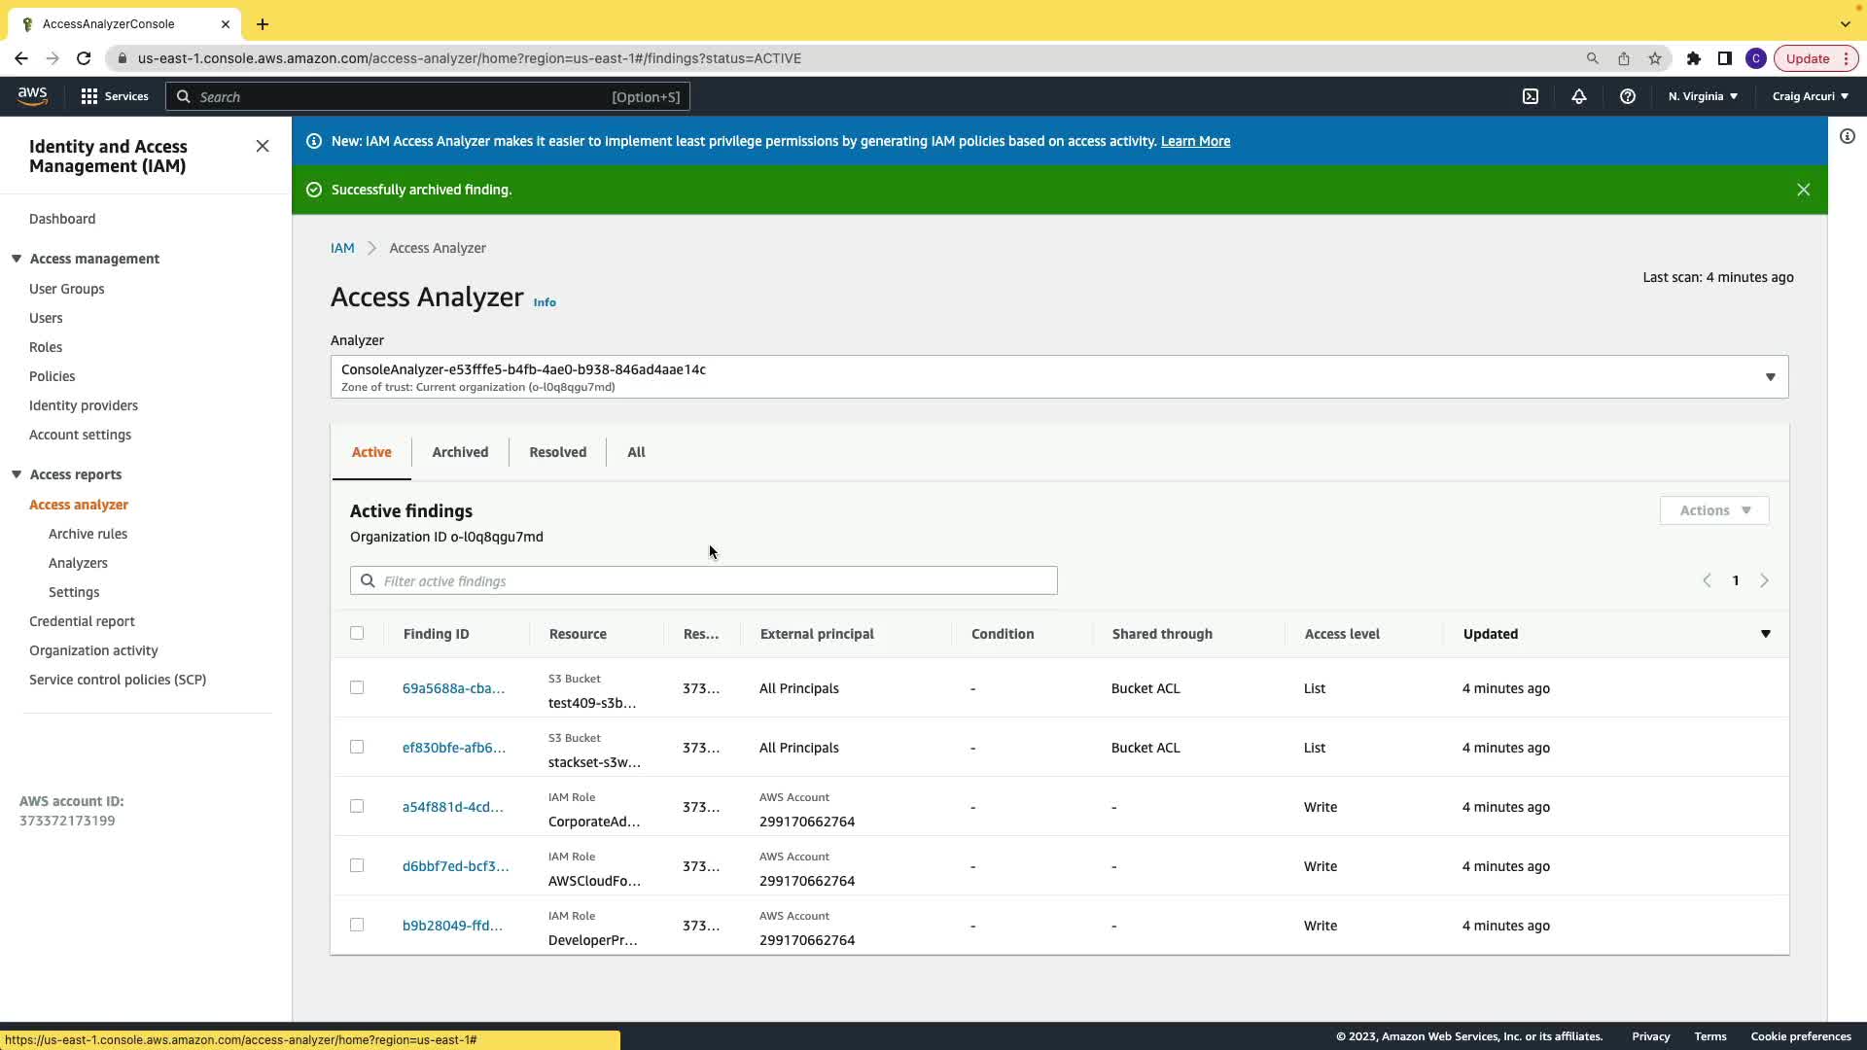Click the help question mark icon
Screen dimensions: 1867x1050
coord(1628,96)
